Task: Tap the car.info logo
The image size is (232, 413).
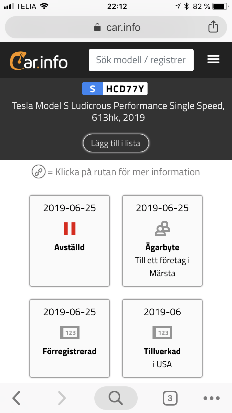Action: tap(39, 60)
